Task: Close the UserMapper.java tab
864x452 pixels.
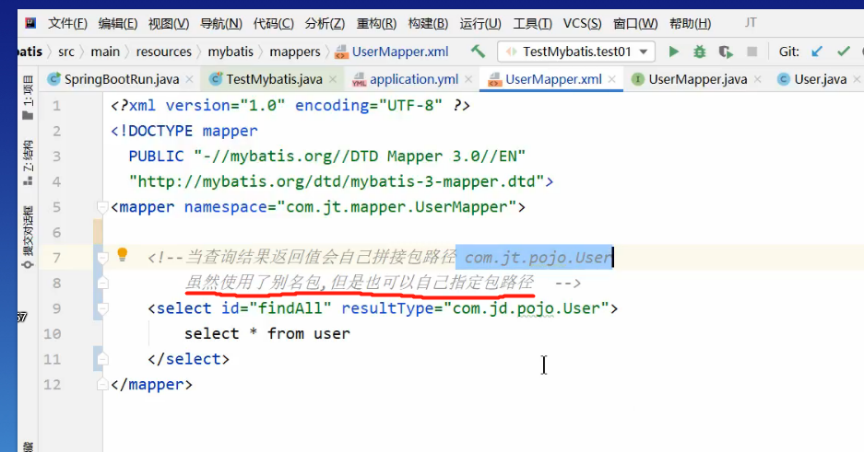Action: (x=758, y=79)
